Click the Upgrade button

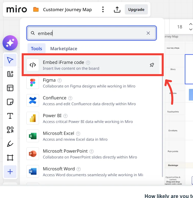[x=136, y=9]
